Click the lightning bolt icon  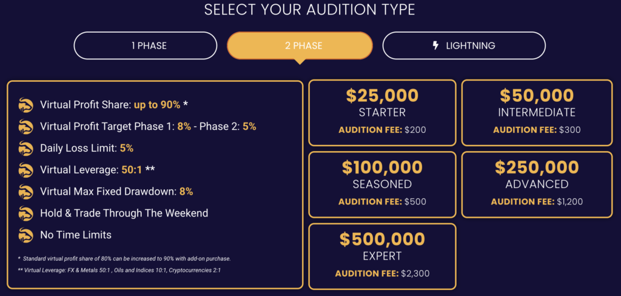tap(435, 45)
